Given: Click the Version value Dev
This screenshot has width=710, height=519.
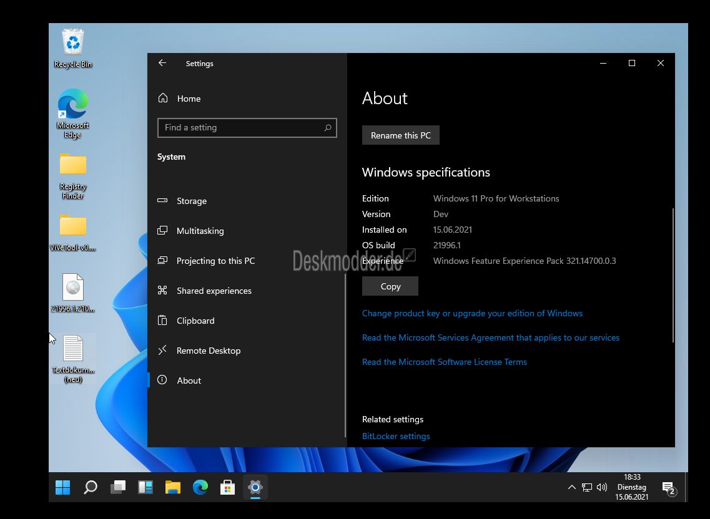Looking at the screenshot, I should point(441,214).
